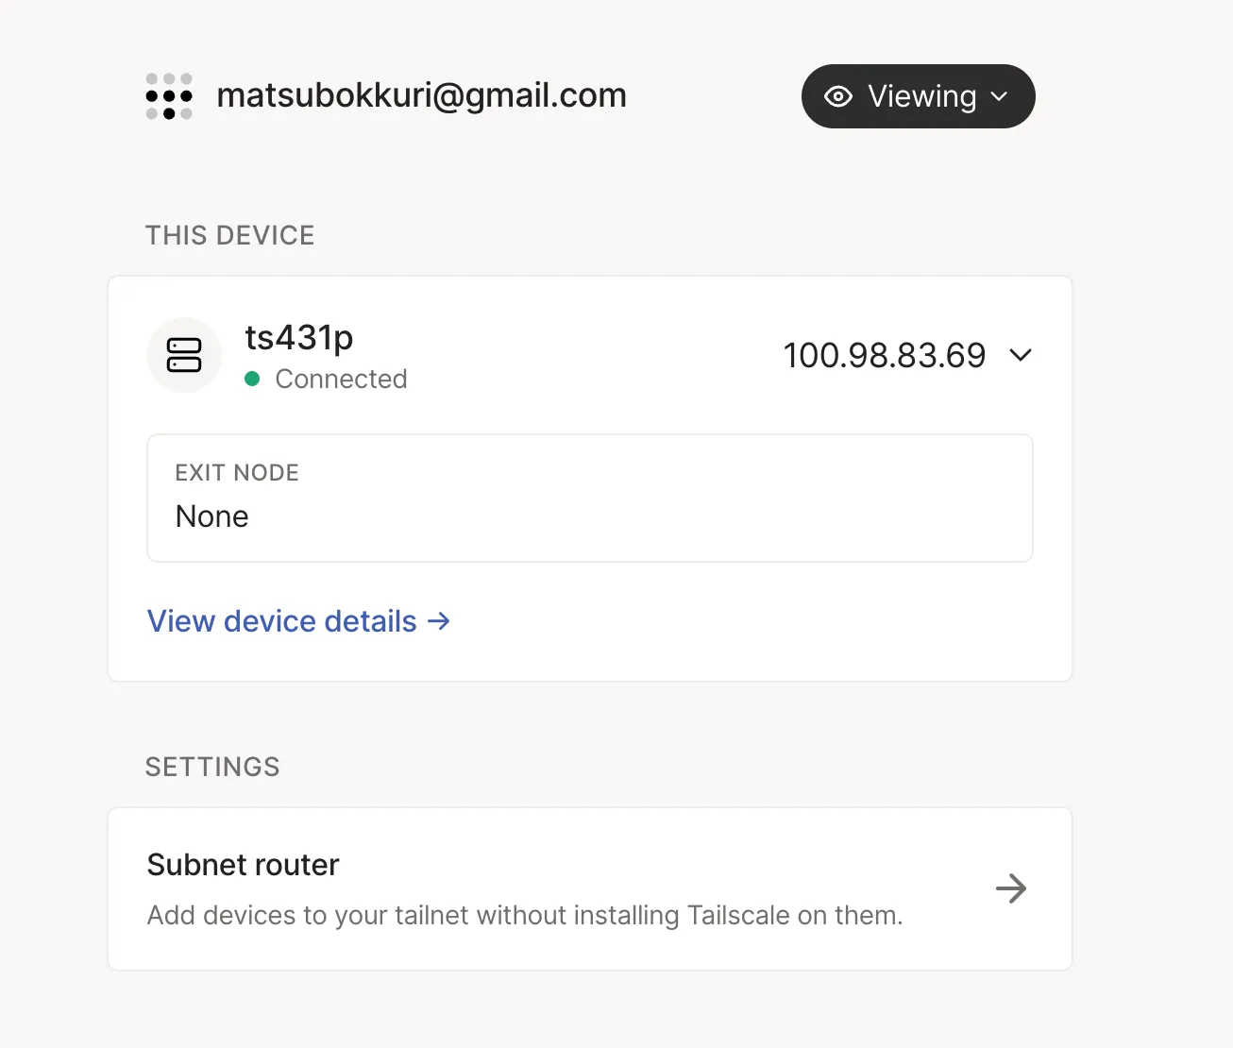Click the Subnet router right arrow icon
Screen dimensions: 1233x1048
click(1011, 888)
